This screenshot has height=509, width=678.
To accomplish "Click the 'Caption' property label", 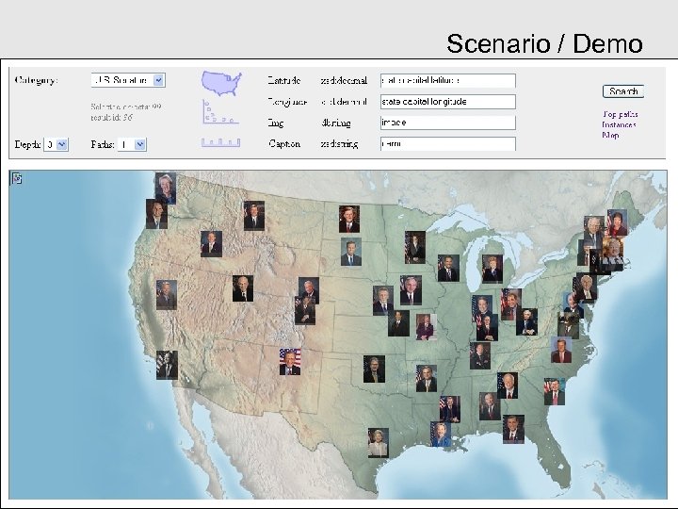I will coord(284,143).
